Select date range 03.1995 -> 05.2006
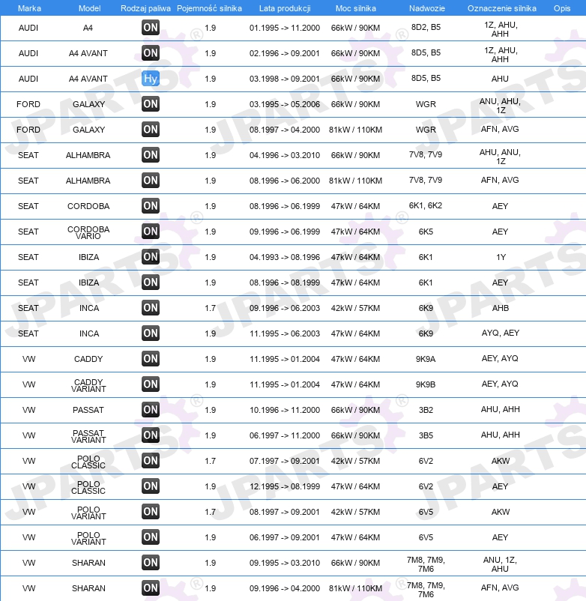This screenshot has width=586, height=601. (284, 104)
